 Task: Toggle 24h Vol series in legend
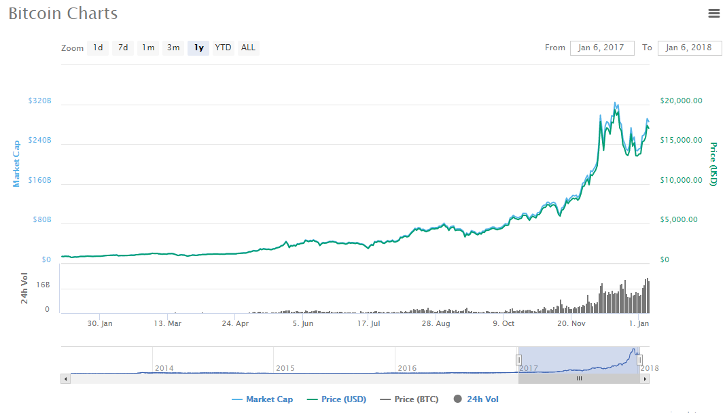(x=476, y=399)
